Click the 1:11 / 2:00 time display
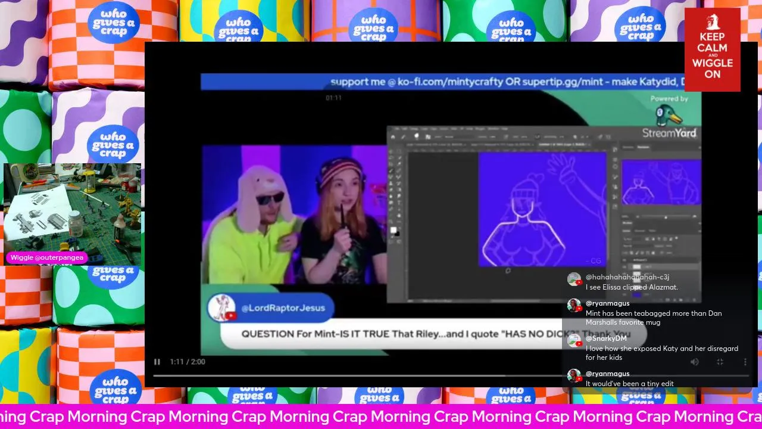Screen dimensions: 762x429 pyautogui.click(x=188, y=362)
